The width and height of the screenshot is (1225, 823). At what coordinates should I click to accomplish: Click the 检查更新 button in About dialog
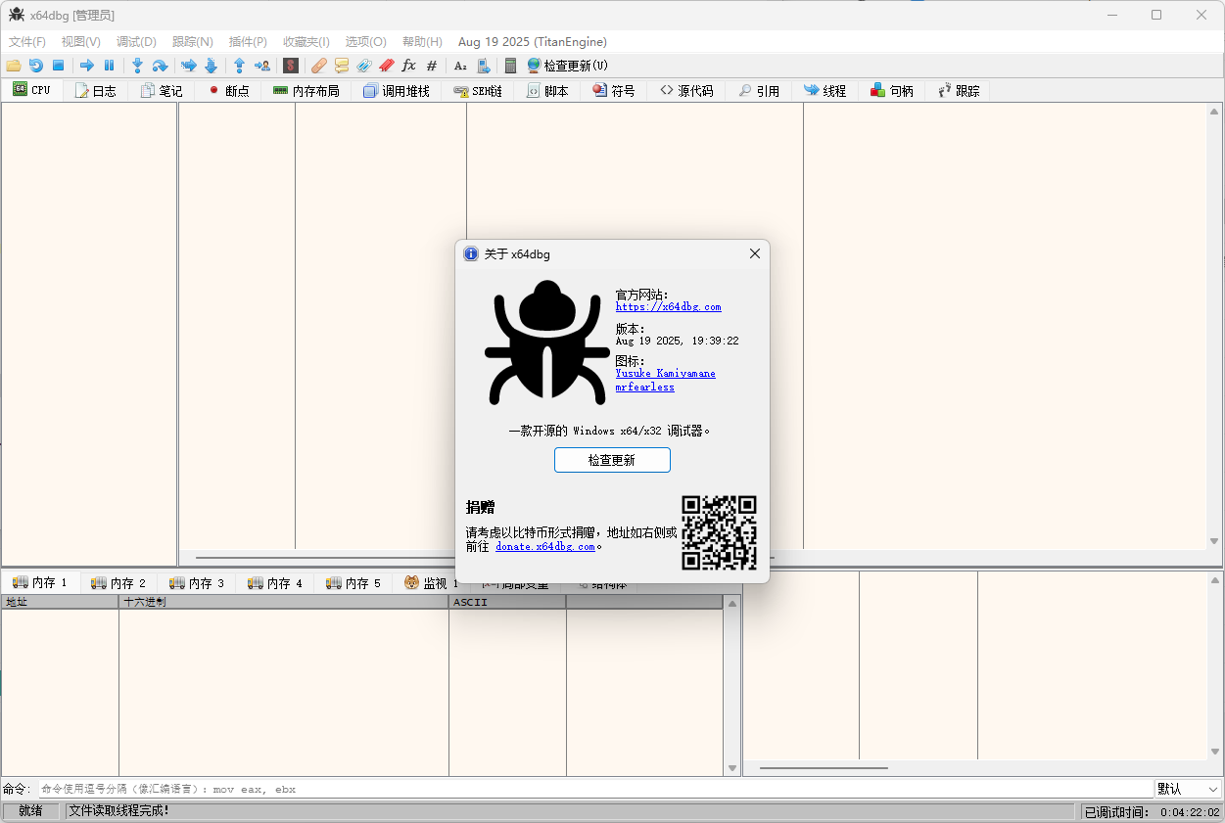click(x=612, y=460)
